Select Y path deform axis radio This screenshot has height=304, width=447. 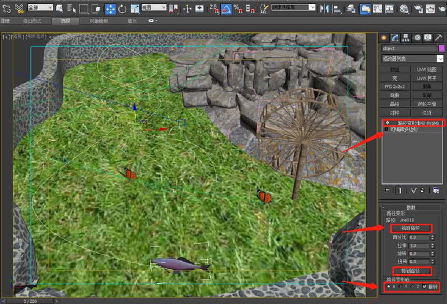[401, 287]
